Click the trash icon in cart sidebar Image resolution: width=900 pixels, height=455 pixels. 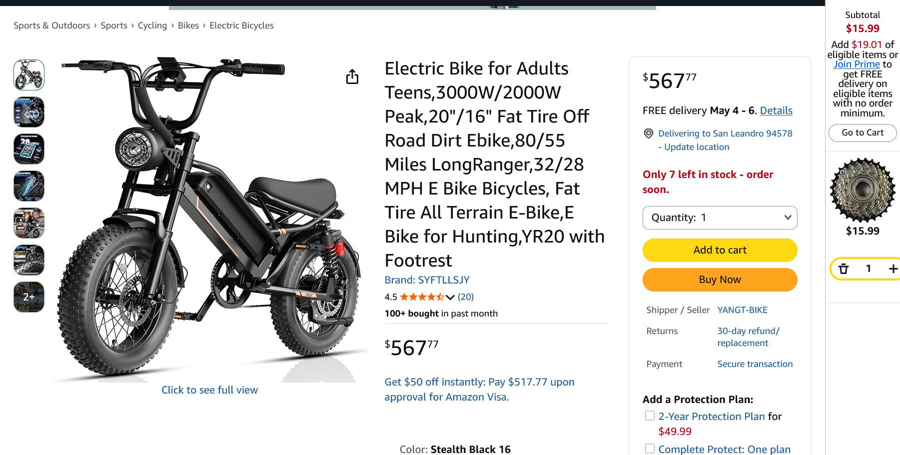pyautogui.click(x=844, y=269)
